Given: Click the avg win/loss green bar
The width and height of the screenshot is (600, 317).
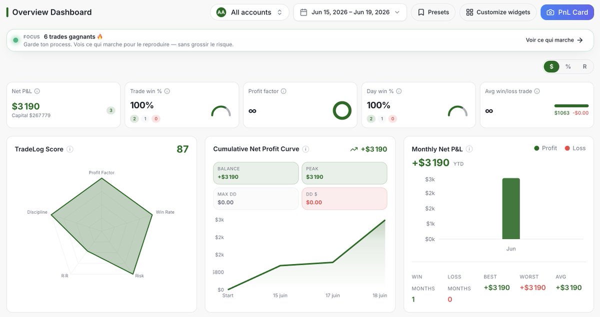Looking at the screenshot, I should click(571, 106).
